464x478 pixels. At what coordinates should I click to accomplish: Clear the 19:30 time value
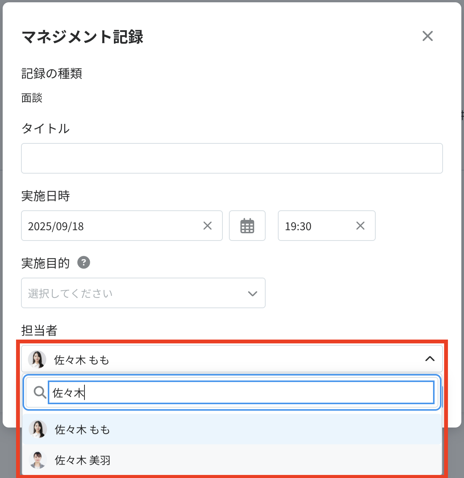point(360,226)
